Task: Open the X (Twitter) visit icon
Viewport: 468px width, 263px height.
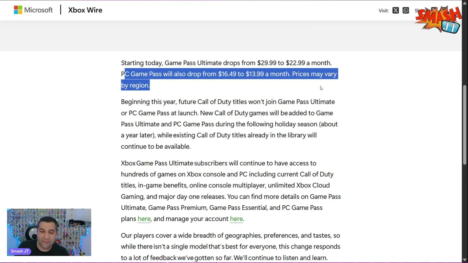Action: (x=396, y=11)
